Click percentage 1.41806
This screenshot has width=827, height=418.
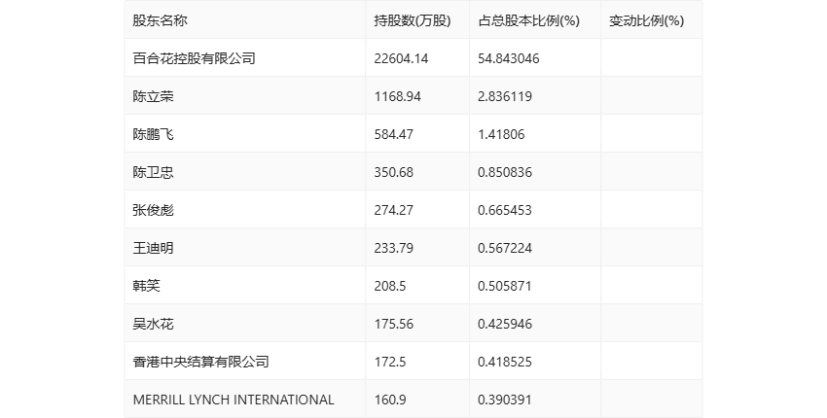[501, 134]
